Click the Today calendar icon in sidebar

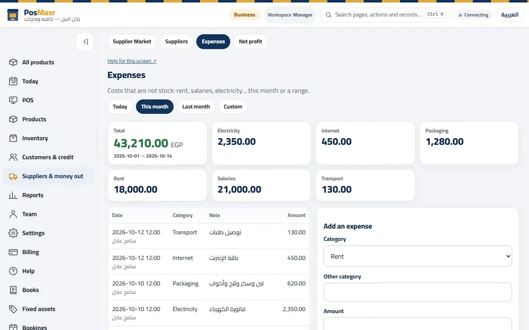pos(13,81)
